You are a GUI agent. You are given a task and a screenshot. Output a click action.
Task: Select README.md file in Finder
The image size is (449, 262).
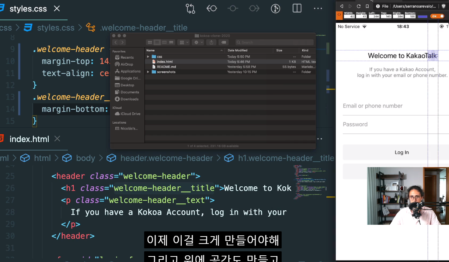tap(230, 67)
